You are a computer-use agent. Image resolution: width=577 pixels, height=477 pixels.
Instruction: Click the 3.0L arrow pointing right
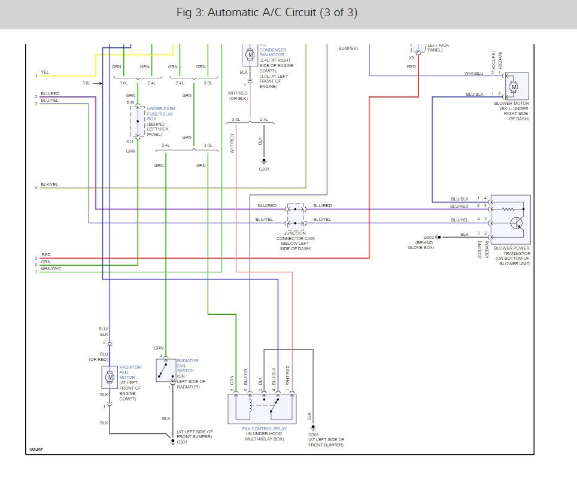[97, 84]
